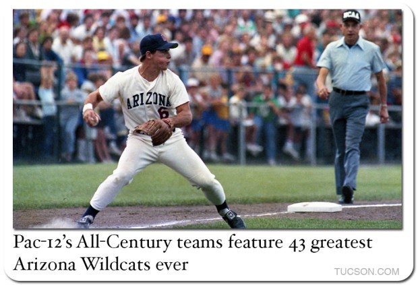Open the baseball article photo
This screenshot has height=285, width=418.
[208, 119]
